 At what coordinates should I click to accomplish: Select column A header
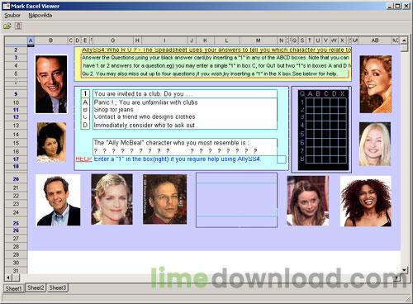31,40
